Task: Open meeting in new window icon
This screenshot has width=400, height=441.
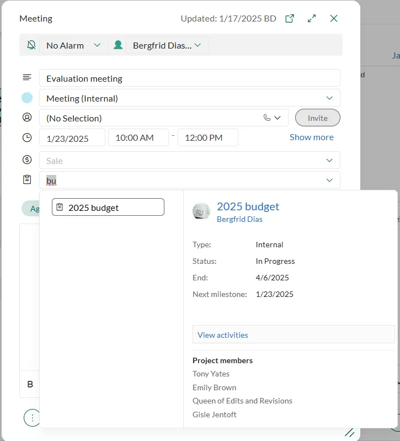Action: pyautogui.click(x=290, y=18)
